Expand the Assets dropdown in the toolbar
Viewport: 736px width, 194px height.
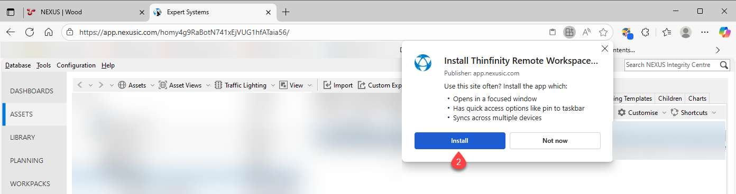click(x=152, y=85)
